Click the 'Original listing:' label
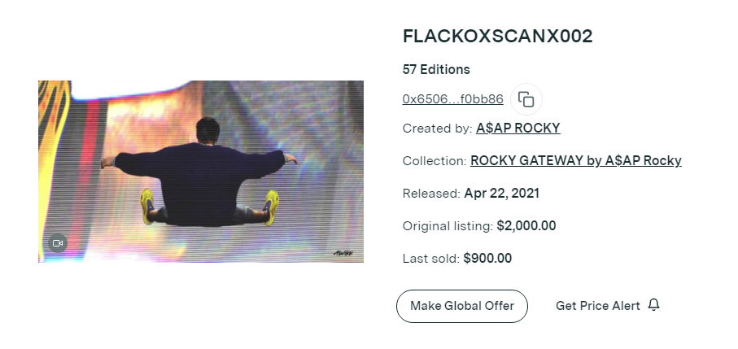The image size is (738, 349). [x=448, y=226]
